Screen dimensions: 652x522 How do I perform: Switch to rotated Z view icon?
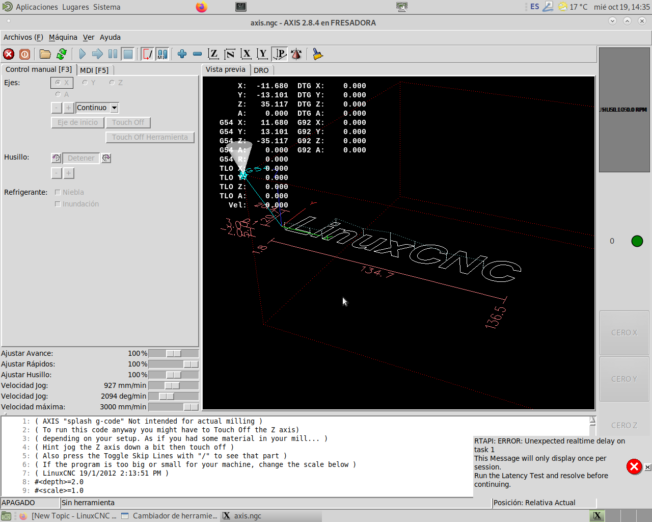point(230,54)
